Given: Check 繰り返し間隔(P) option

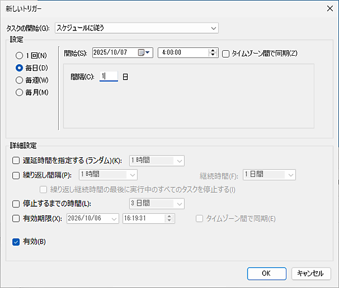Looking at the screenshot, I should tap(16, 175).
